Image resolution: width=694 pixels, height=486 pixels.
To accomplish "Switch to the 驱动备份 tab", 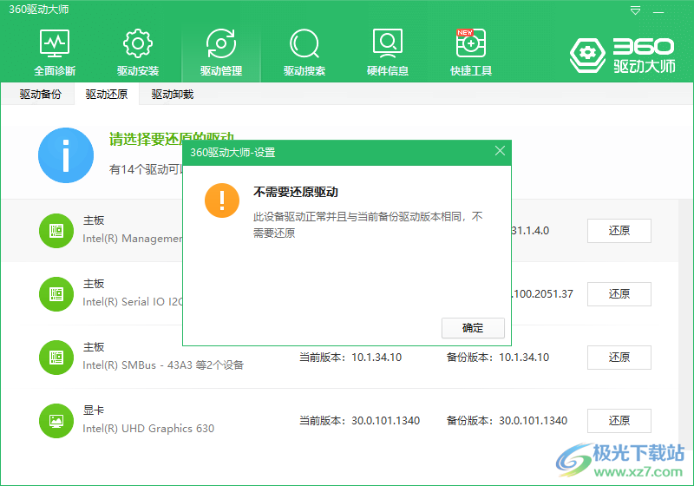I will [x=40, y=94].
